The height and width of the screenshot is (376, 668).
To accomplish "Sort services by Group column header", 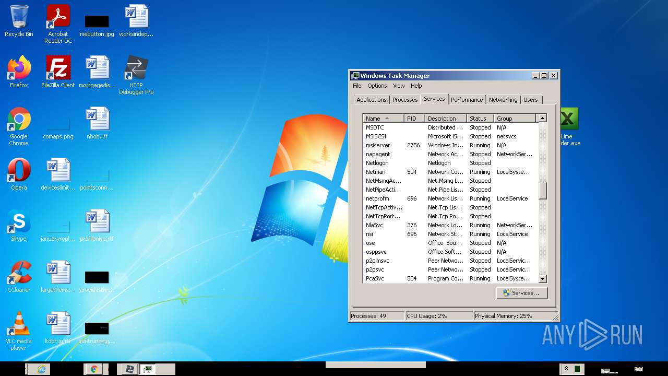I will pos(515,119).
